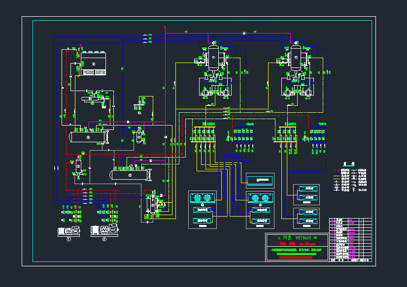Pick the upper horizontal receiver tank
The height and width of the screenshot is (287, 407).
pos(89,138)
